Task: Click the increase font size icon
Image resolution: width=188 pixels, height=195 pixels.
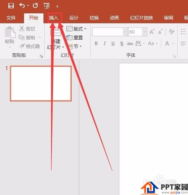Action: coord(152,32)
